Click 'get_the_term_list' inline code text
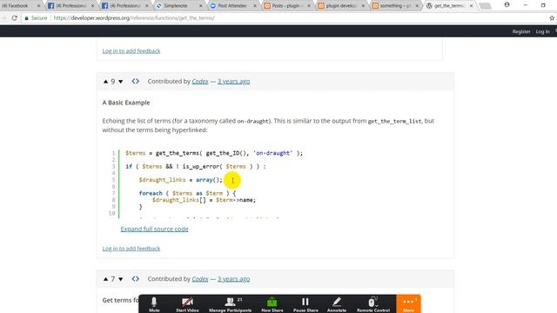The image size is (557, 313). [x=394, y=121]
